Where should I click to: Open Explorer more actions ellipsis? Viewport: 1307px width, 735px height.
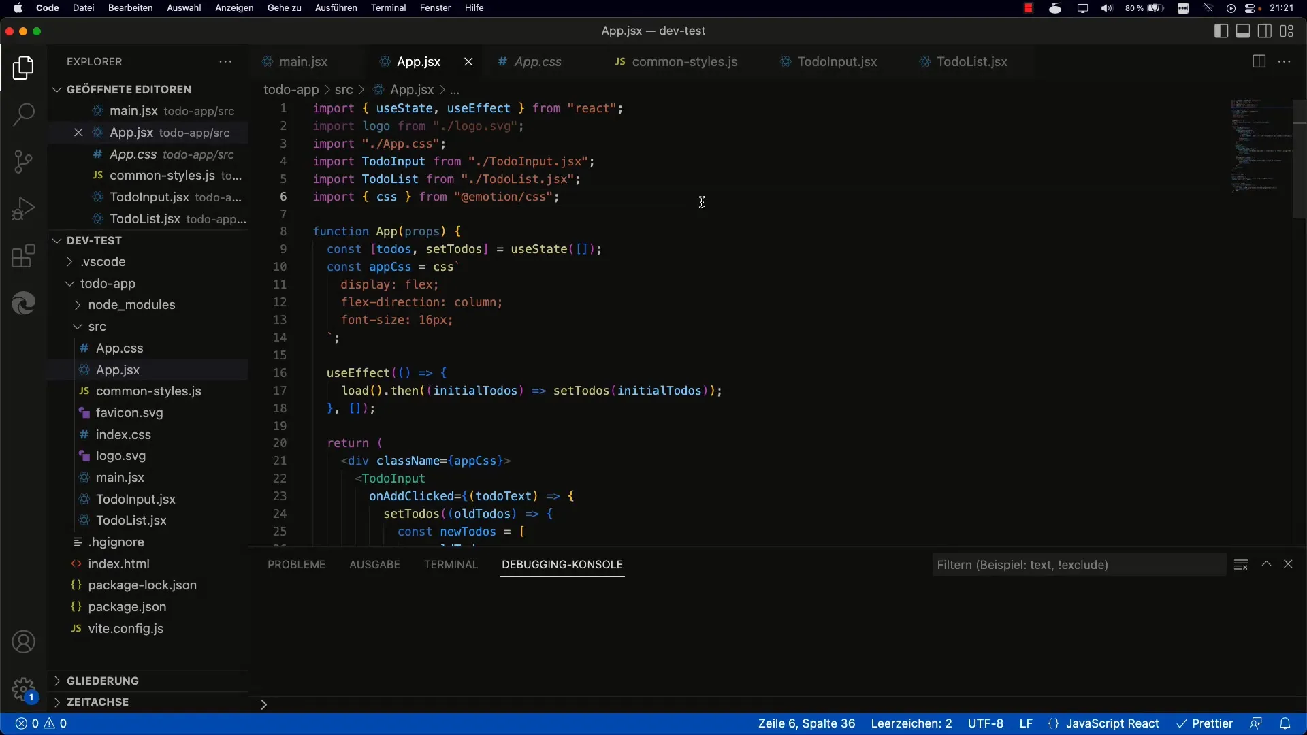[x=225, y=61]
